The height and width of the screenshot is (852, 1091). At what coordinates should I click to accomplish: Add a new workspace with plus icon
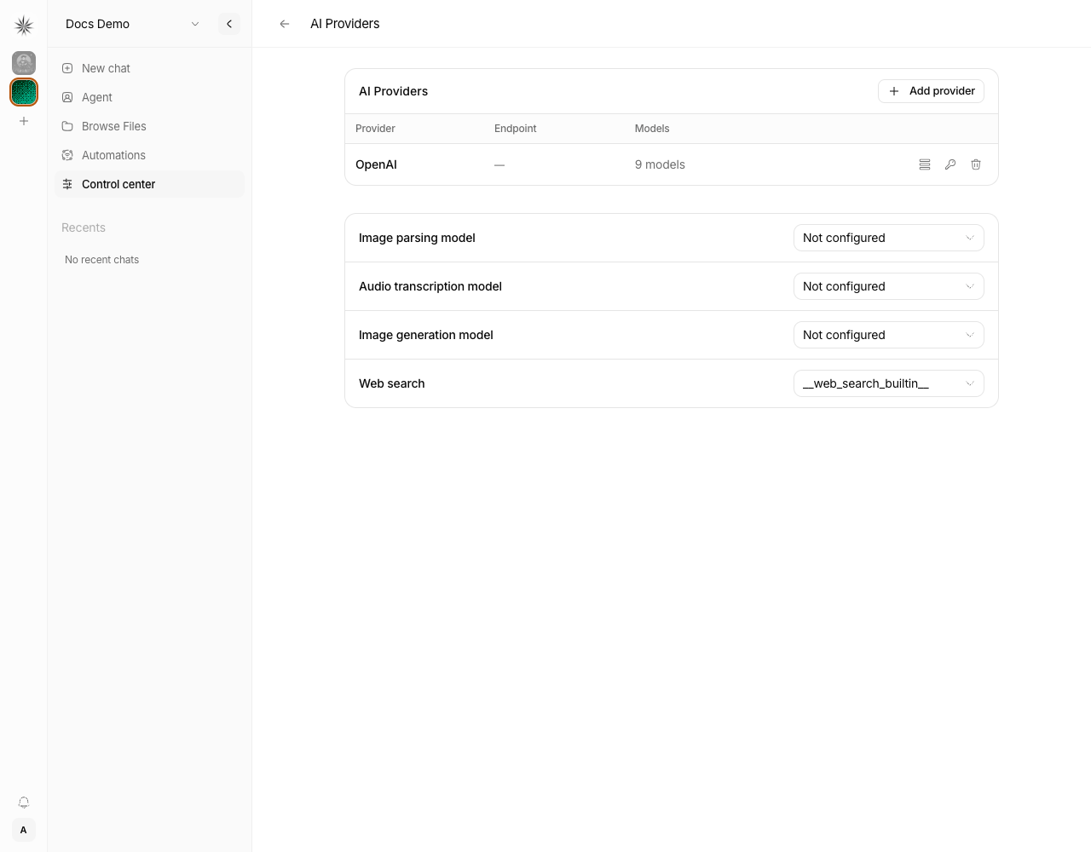click(24, 121)
